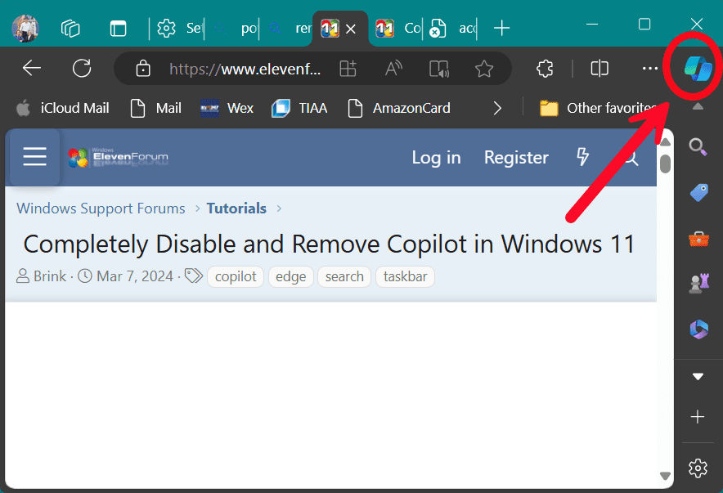Click the page scrollbar thumb

click(x=665, y=164)
